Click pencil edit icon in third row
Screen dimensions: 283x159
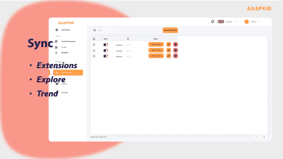pos(169,56)
